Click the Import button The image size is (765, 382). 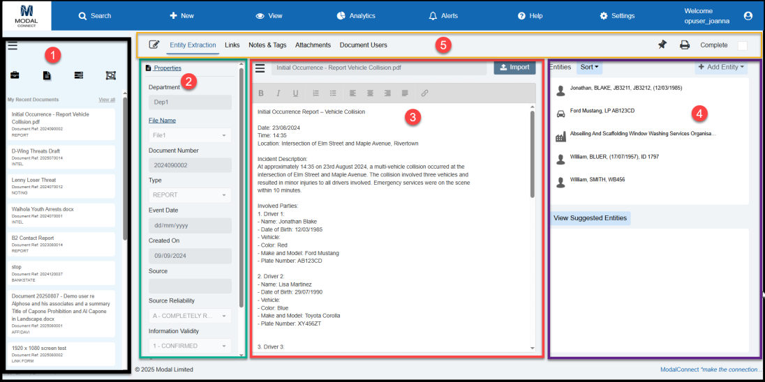coord(514,68)
